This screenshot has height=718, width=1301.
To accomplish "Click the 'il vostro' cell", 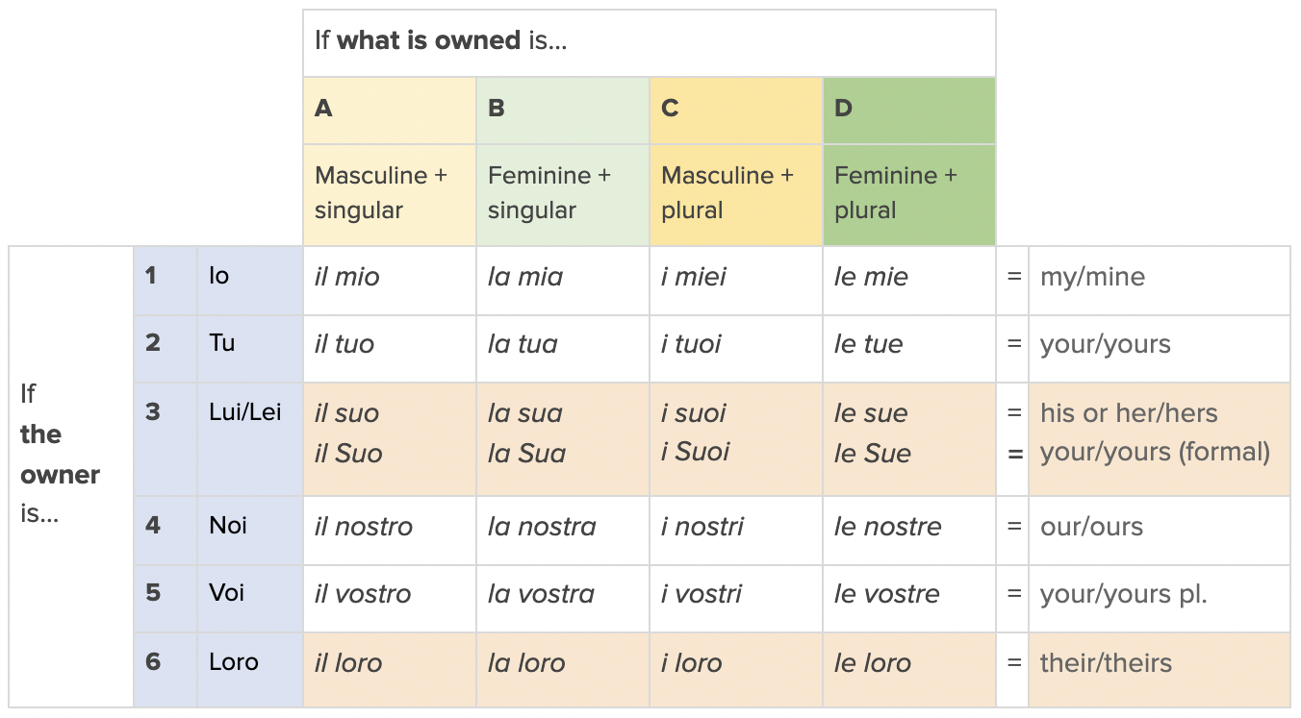I will [363, 595].
